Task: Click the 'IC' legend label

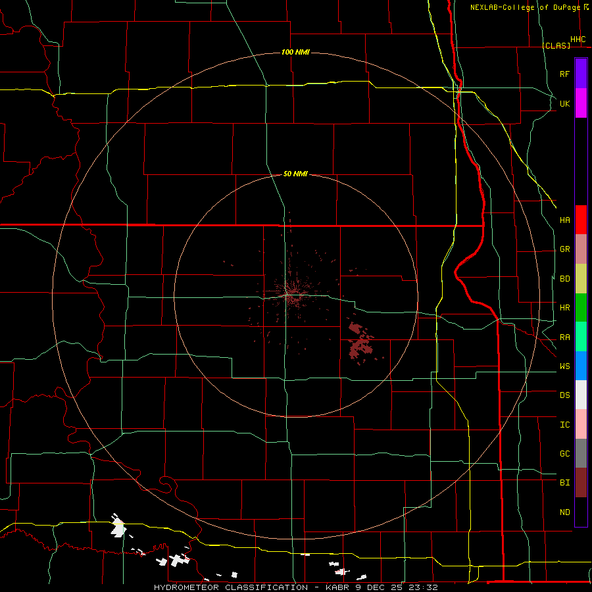Action: (565, 425)
